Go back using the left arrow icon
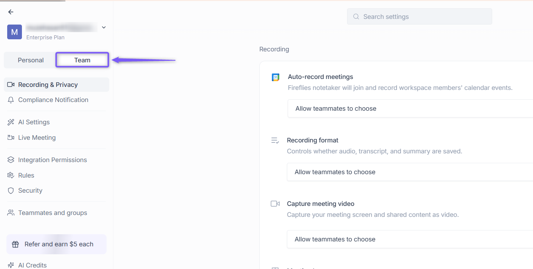This screenshot has width=533, height=269. click(x=11, y=12)
